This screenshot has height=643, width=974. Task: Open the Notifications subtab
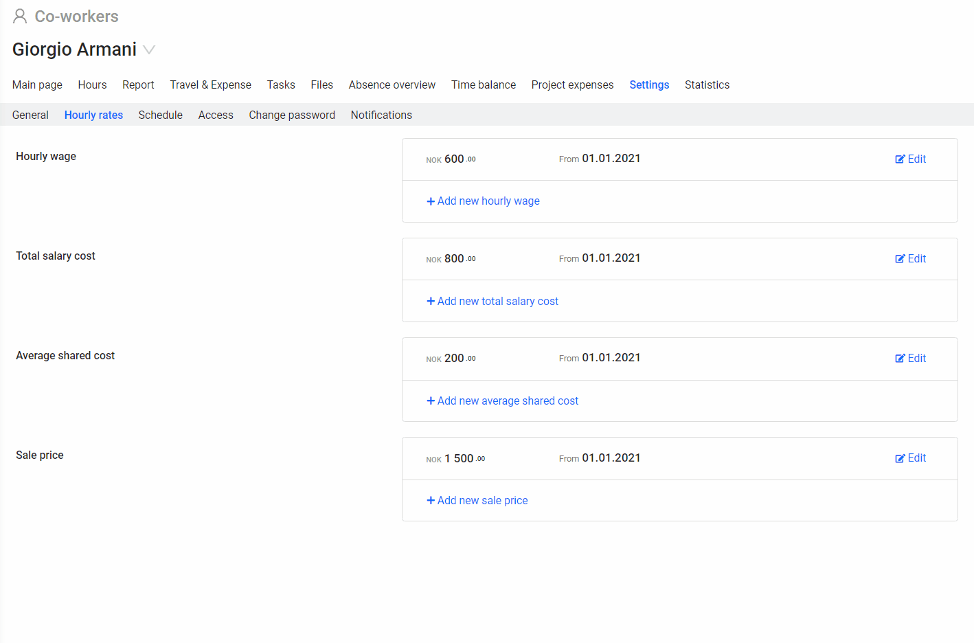click(381, 115)
